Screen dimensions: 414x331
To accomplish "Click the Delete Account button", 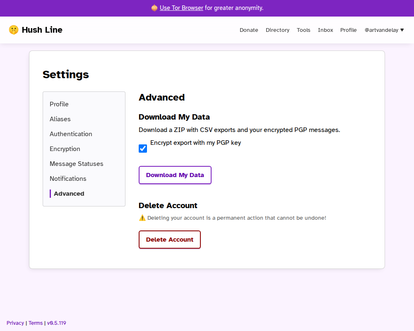I will 170,240.
